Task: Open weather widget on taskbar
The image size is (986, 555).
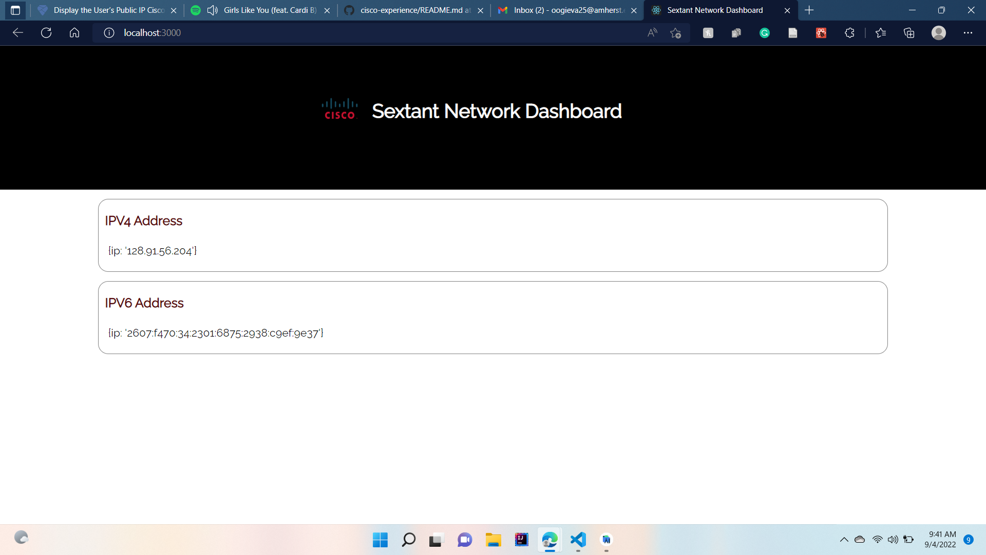Action: click(x=21, y=538)
